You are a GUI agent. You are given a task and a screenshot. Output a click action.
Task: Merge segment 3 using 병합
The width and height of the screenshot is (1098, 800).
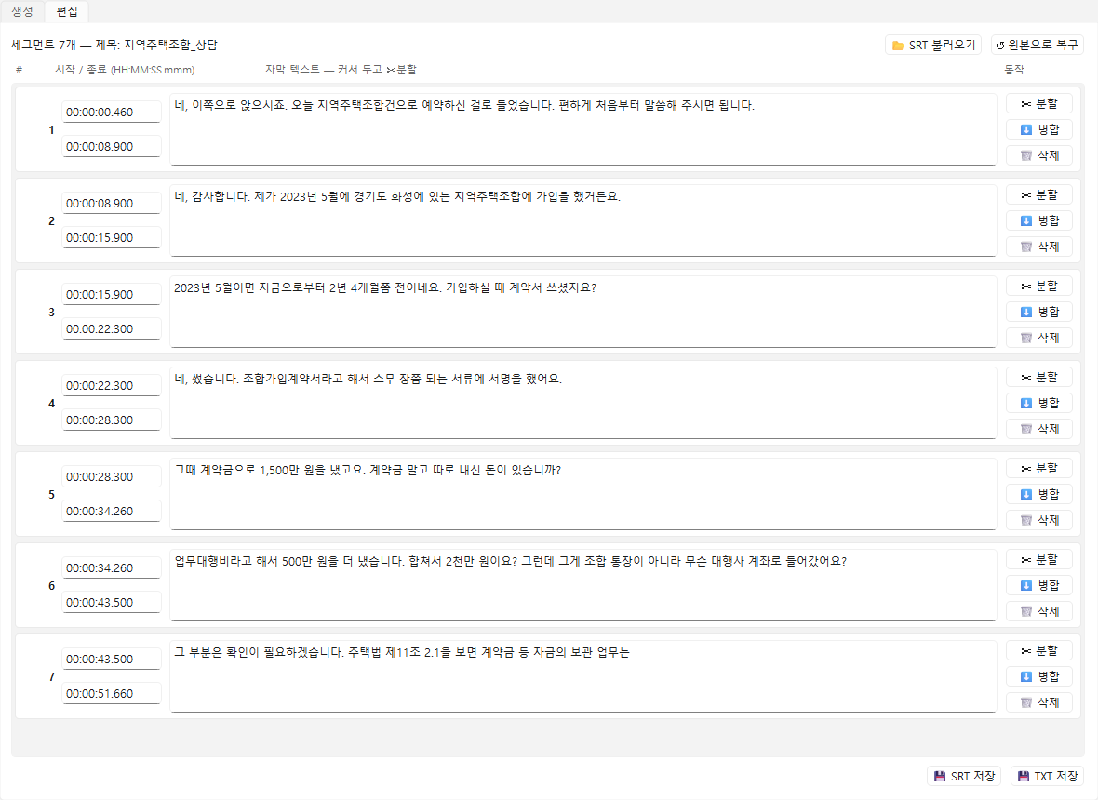(1039, 312)
